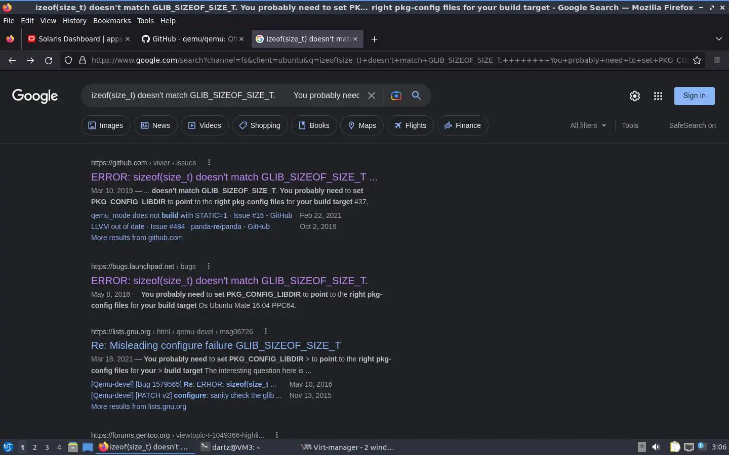Viewport: 729px width, 455px height.
Task: Open volume control in system tray
Action: [x=656, y=447]
